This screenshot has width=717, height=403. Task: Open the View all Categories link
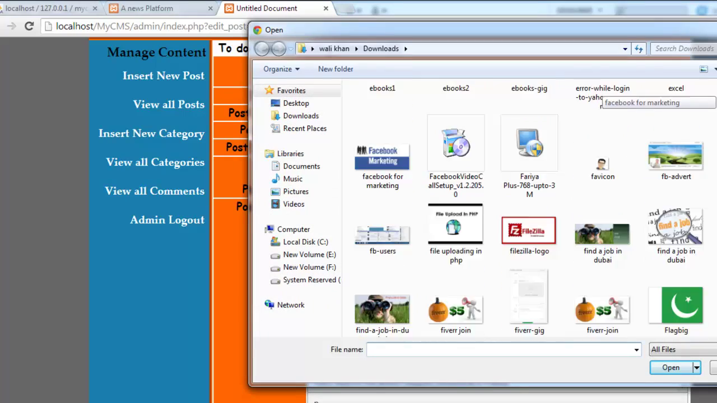155,162
